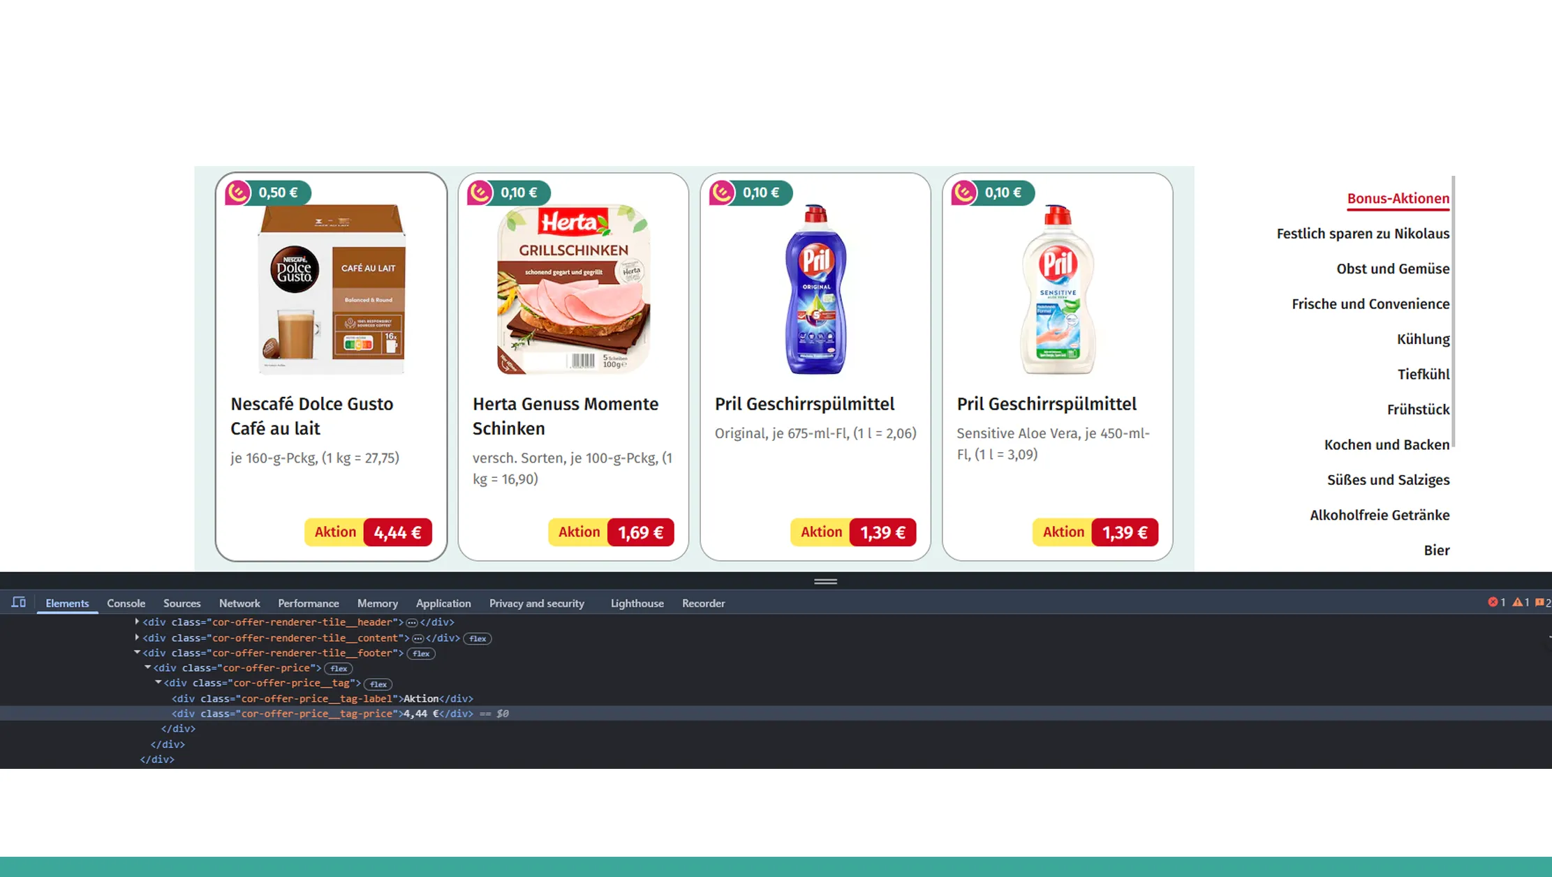Viewport: 1552px width, 877px height.
Task: Toggle the device toolbar icon in DevTools
Action: pyautogui.click(x=18, y=601)
